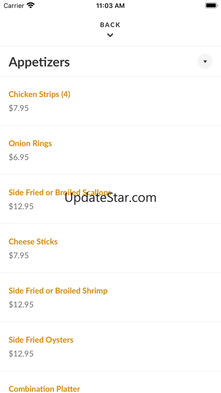Select Chicken Strips (4) item
The width and height of the screenshot is (221, 393).
coord(39,94)
